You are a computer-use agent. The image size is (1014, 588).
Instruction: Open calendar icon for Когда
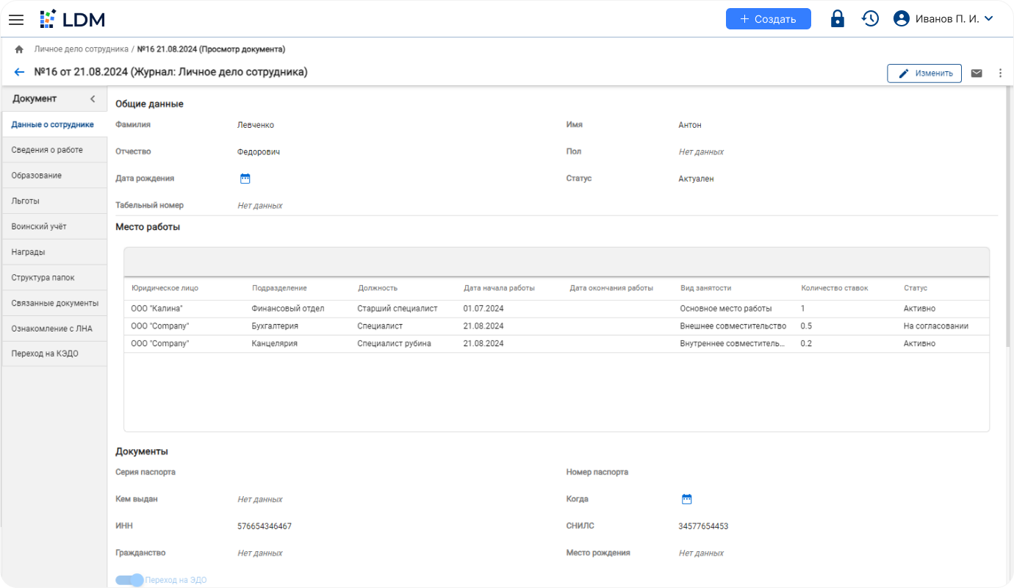pyautogui.click(x=687, y=499)
